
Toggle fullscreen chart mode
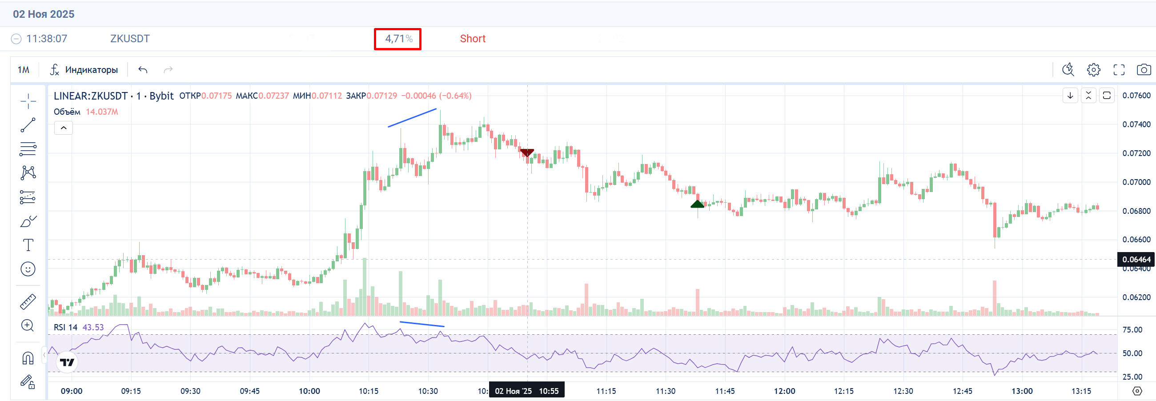tap(1119, 69)
